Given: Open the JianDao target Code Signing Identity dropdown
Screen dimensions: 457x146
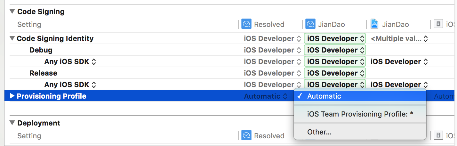Looking at the screenshot, I should 335,39.
